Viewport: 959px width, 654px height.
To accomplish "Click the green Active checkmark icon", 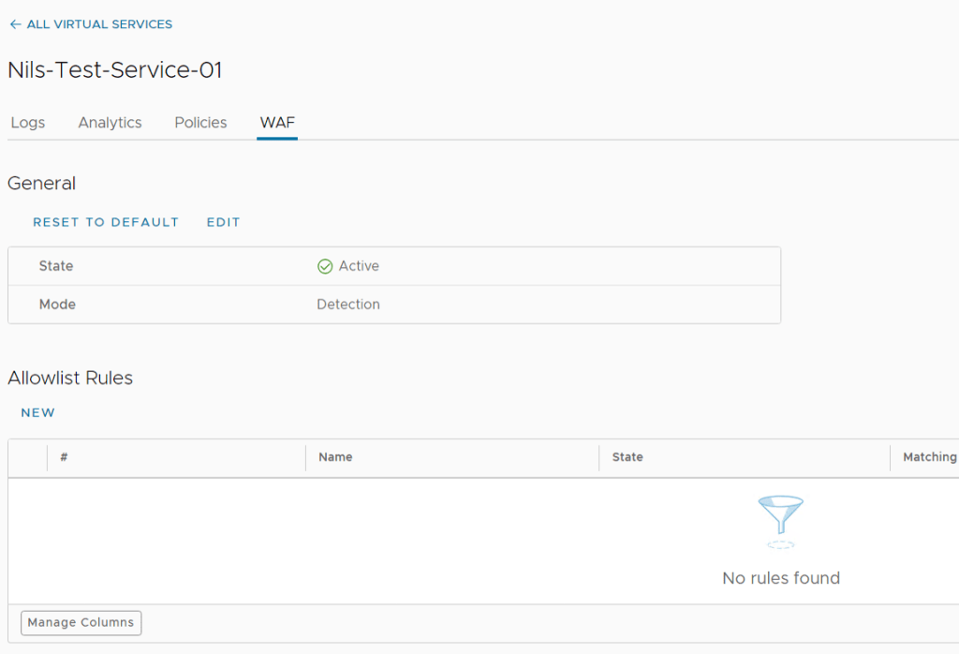I will click(x=325, y=266).
